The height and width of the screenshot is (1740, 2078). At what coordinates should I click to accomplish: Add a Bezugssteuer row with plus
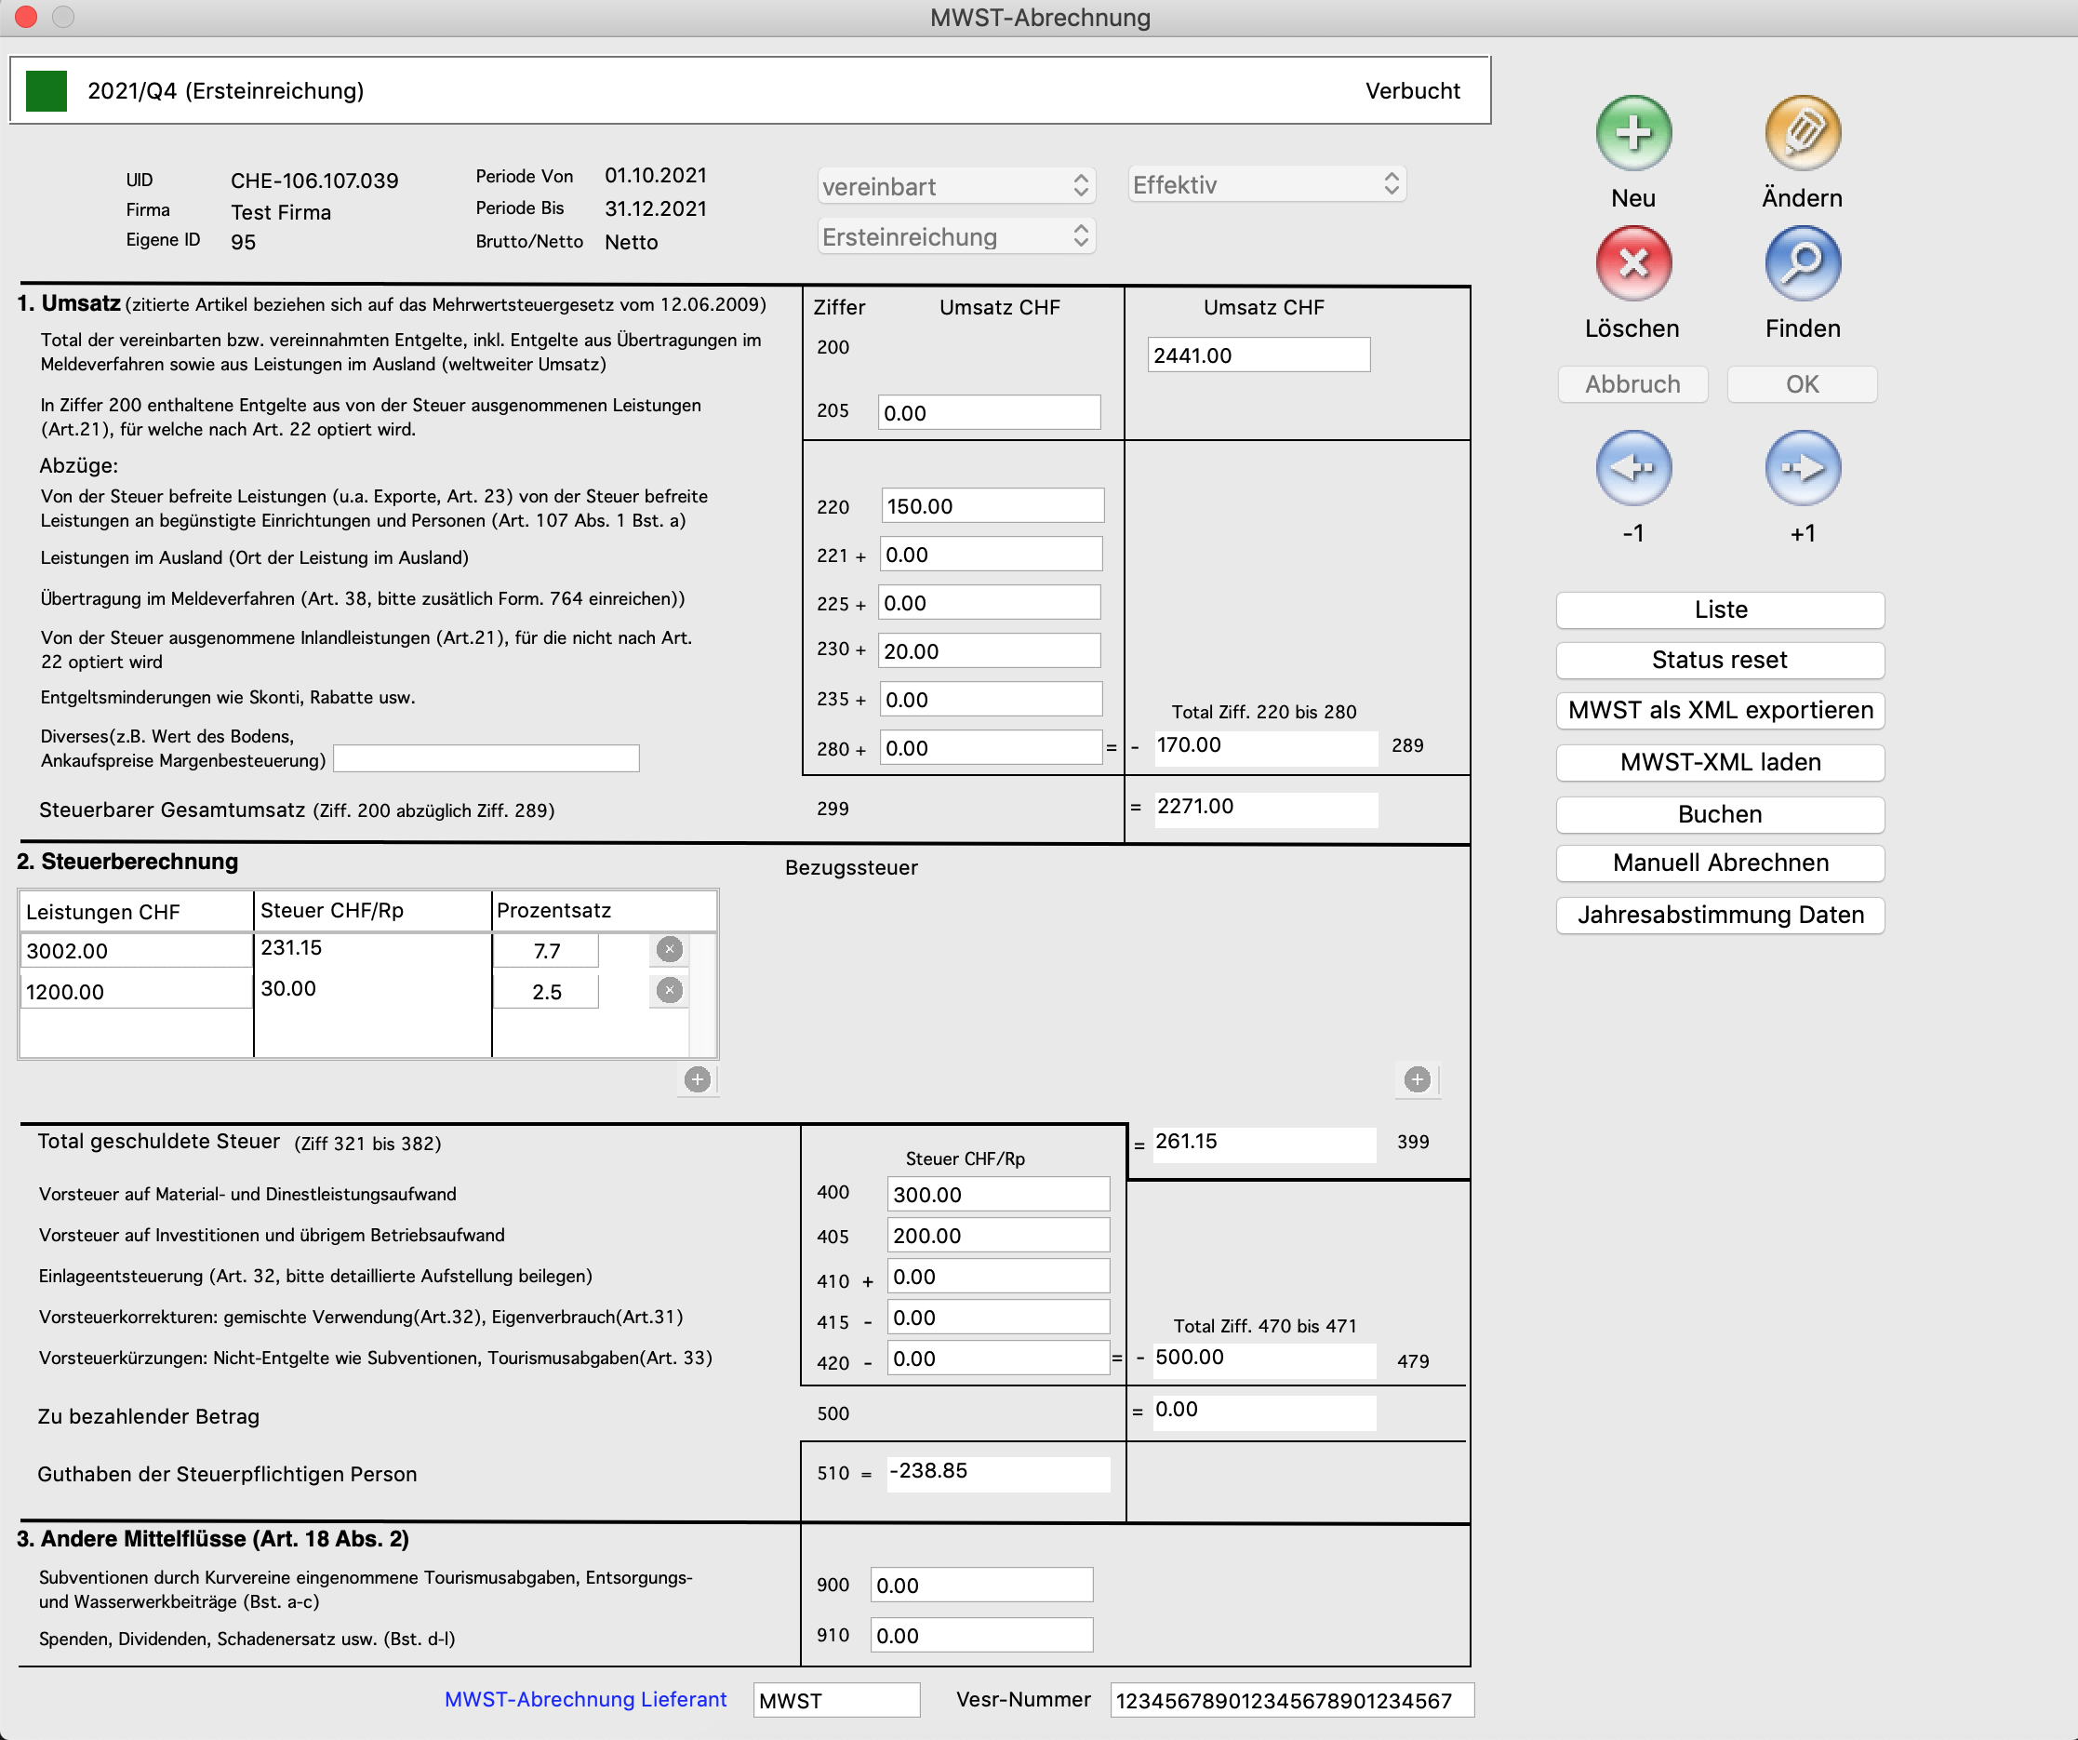click(x=1417, y=1080)
